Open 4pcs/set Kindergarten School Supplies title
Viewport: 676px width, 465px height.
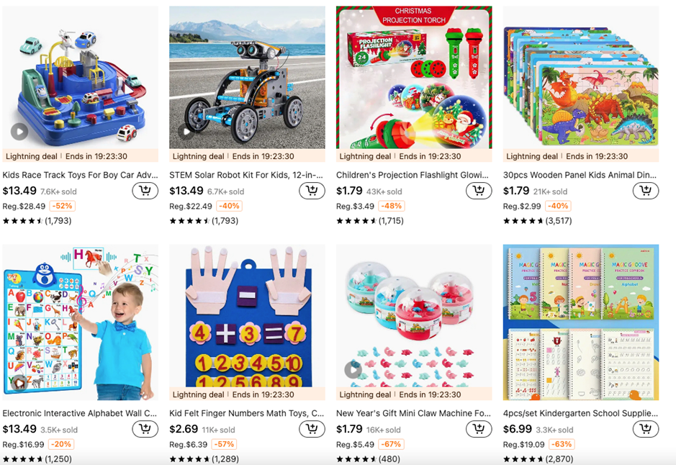(x=580, y=413)
